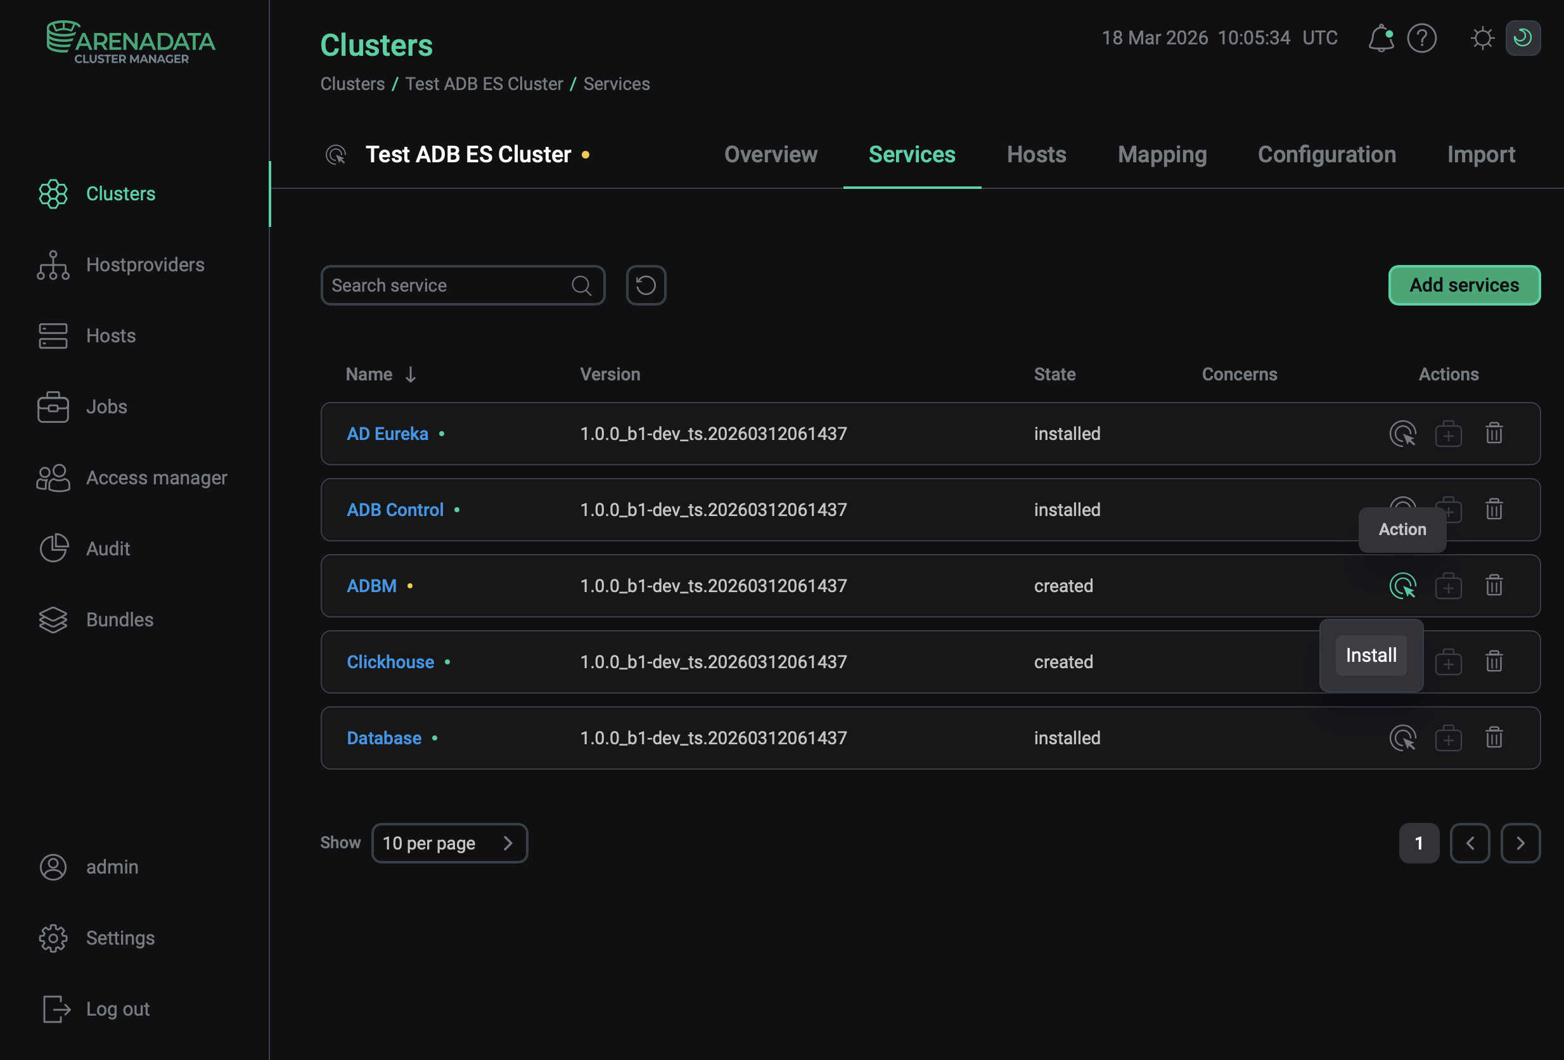Screen dimensions: 1564x1060
Task: Click the Add services button
Action: coord(1464,285)
